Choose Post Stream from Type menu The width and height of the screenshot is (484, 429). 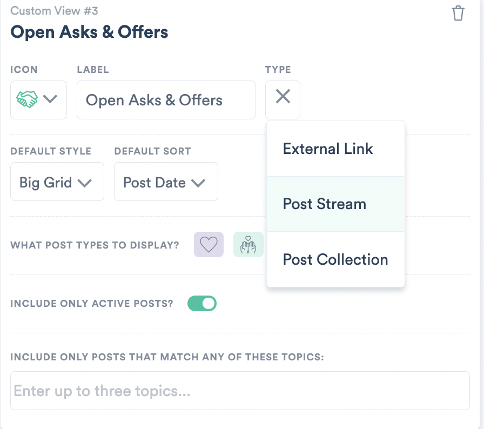[x=335, y=204]
